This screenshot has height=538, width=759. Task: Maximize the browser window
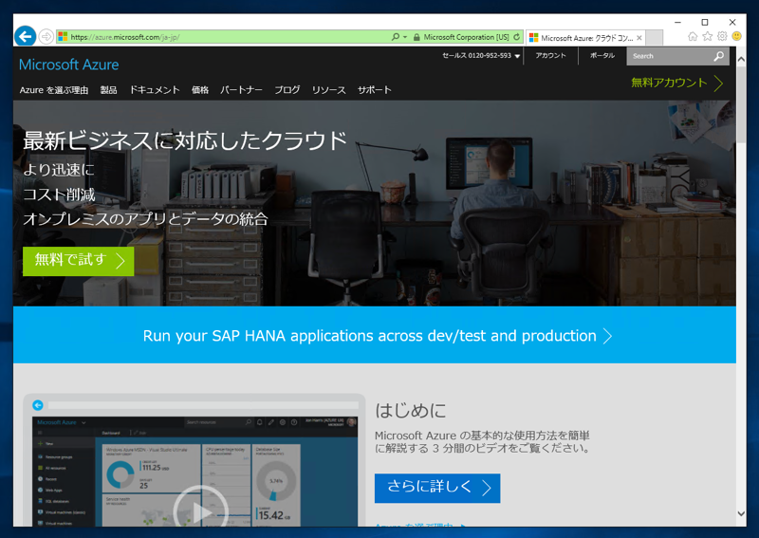(705, 22)
